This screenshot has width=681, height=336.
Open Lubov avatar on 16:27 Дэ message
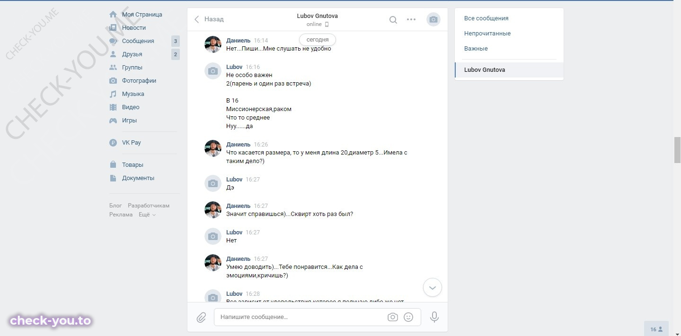tap(213, 183)
